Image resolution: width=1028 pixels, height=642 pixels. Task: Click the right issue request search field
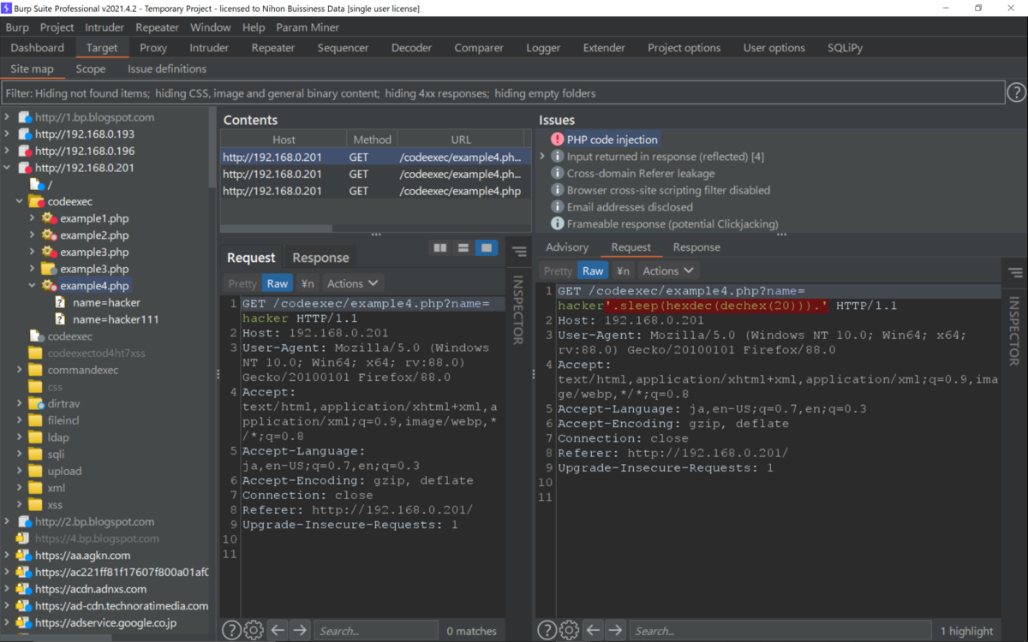(x=780, y=631)
